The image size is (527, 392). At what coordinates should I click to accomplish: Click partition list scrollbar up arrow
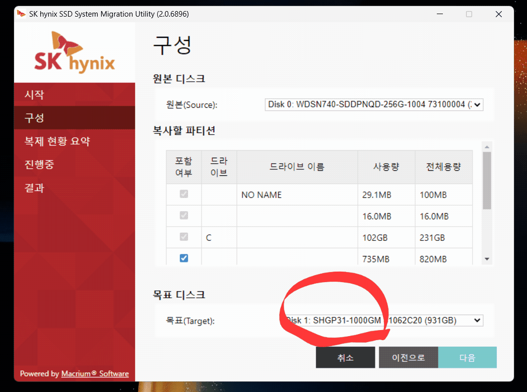tap(487, 147)
